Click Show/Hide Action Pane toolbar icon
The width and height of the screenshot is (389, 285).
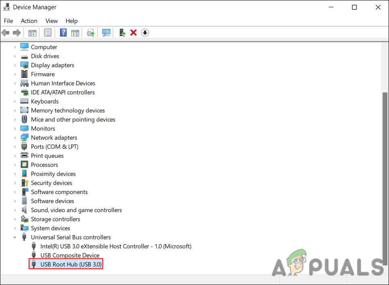click(75, 33)
